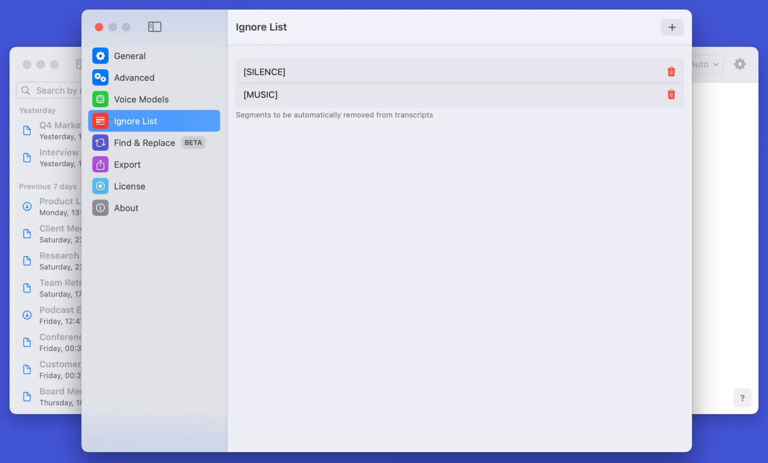Click document icon beside Customer item
The width and height of the screenshot is (768, 463).
(27, 369)
